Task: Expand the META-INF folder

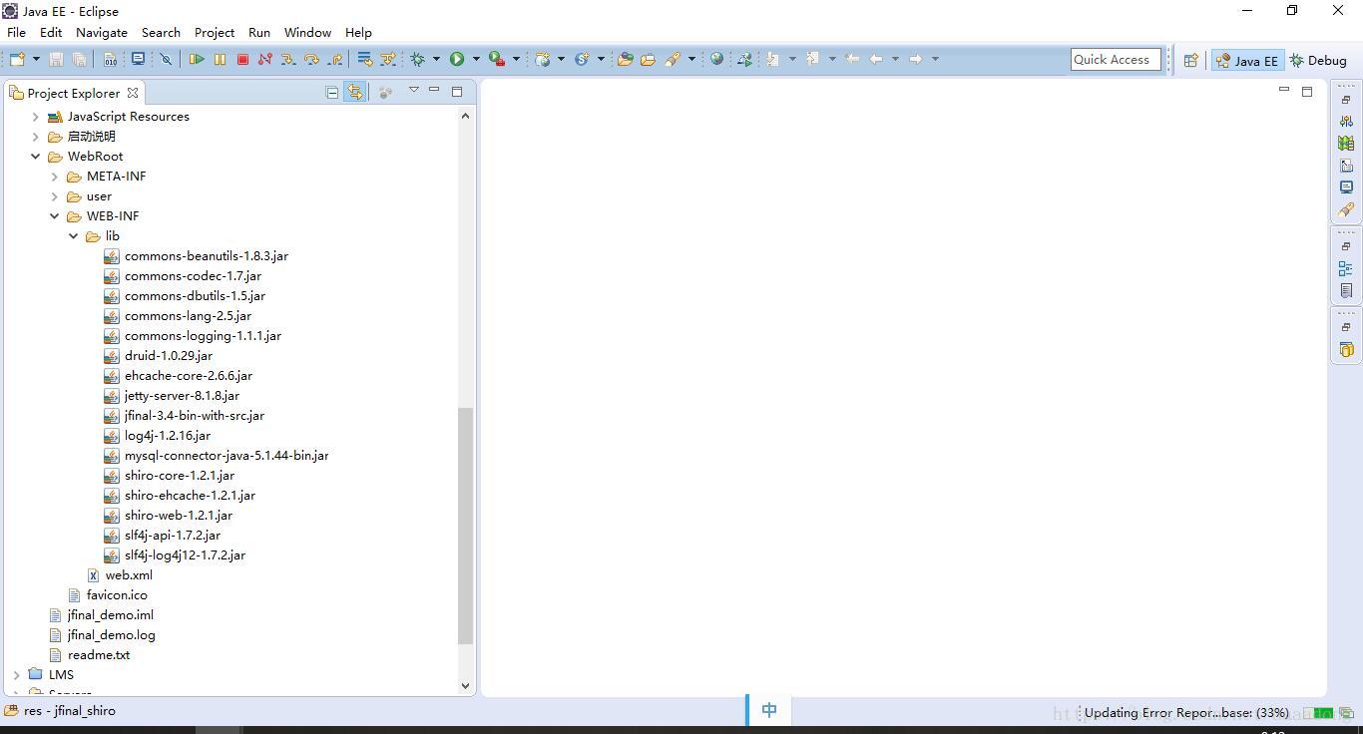Action: (x=54, y=176)
